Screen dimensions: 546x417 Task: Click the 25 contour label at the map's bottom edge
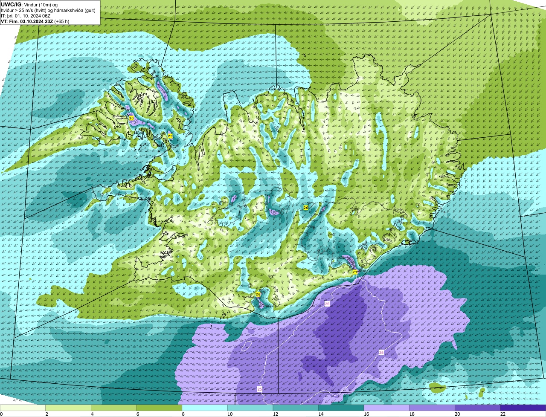point(260,389)
